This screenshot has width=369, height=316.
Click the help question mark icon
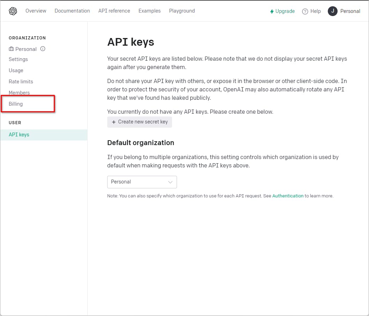tap(305, 11)
